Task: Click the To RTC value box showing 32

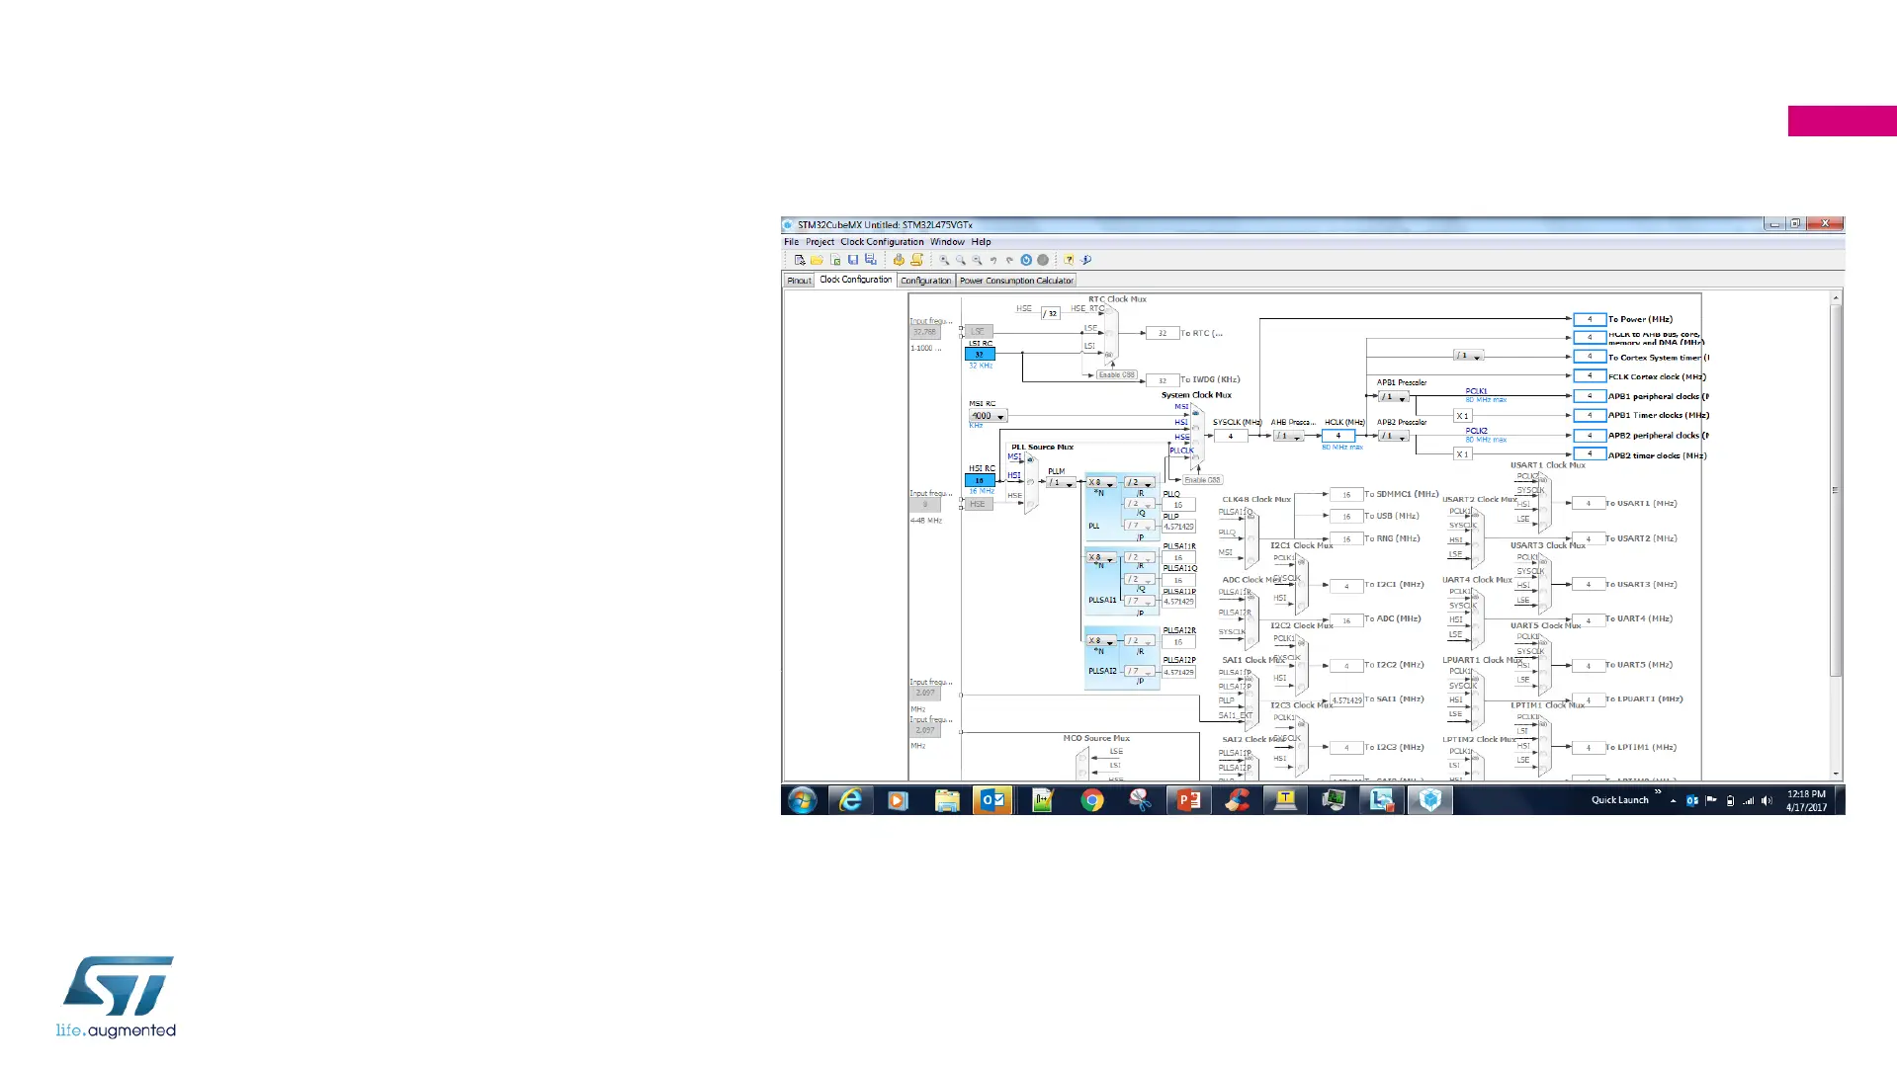Action: 1163,333
